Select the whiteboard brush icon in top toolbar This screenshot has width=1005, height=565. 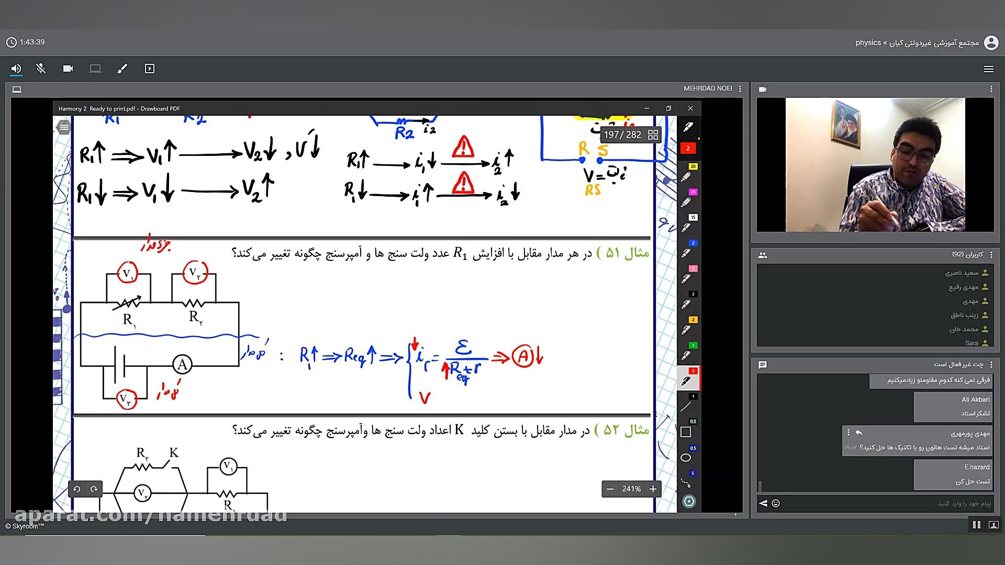tap(122, 69)
